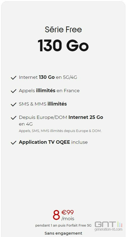The width and height of the screenshot is (127, 237).
Task: Click the Internet 130 Go en 5G/4G line
Action: coord(48,77)
